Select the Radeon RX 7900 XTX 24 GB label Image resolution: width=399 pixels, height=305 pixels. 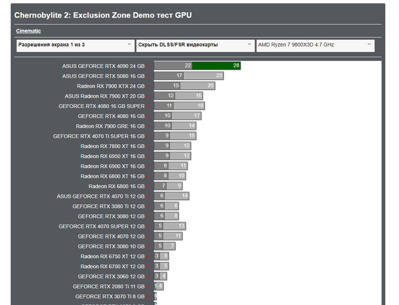[111, 86]
